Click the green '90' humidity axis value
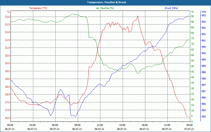 [193, 22]
